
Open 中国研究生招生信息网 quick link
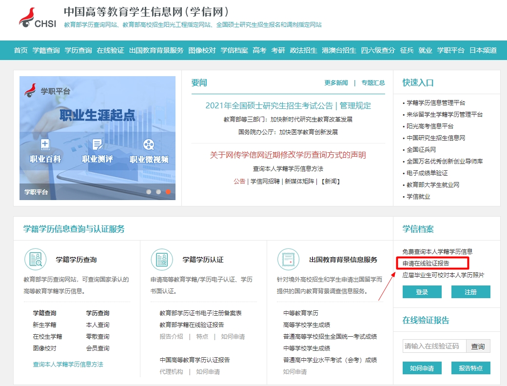click(436, 138)
